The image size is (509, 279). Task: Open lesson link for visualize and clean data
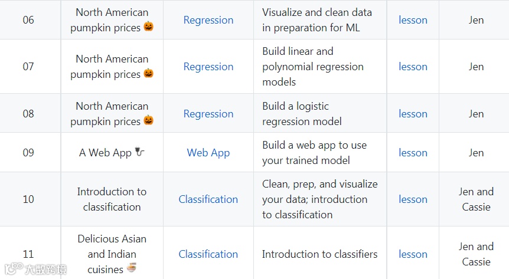coord(413,20)
